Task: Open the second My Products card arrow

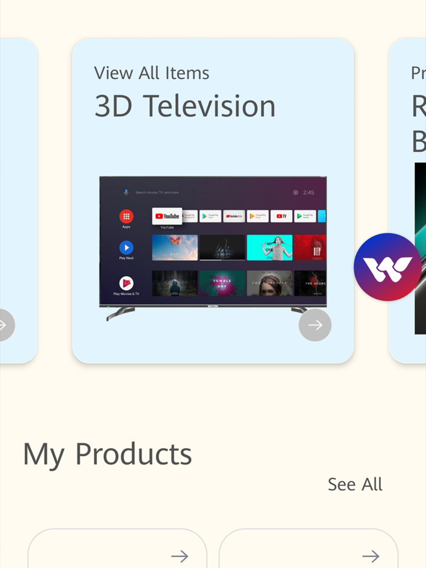Action: coord(371,556)
